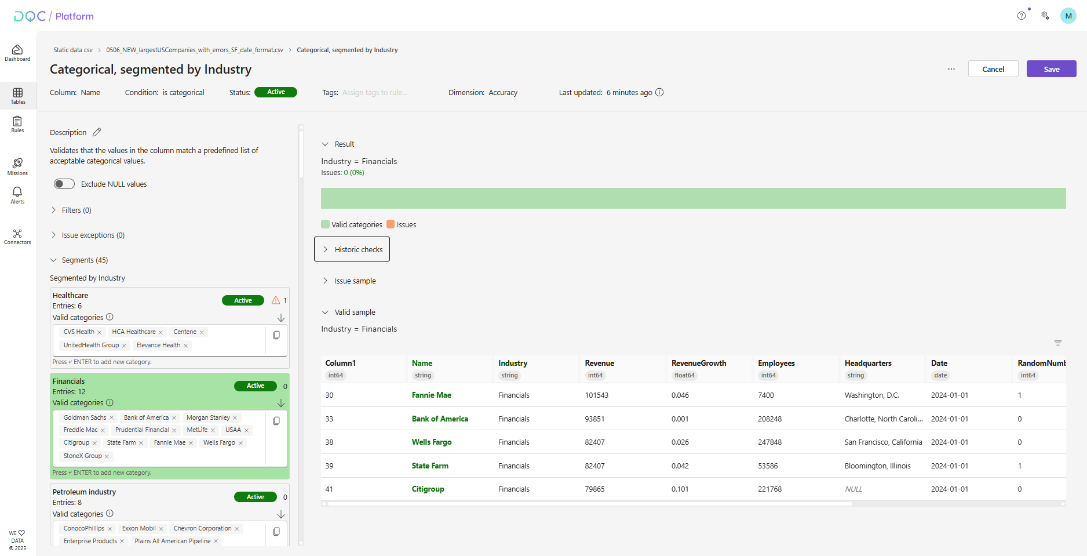The image size is (1087, 556).
Task: Click the pencil icon to edit Description
Action: [x=97, y=132]
